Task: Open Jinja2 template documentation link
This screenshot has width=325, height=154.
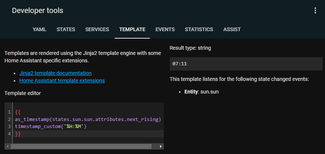Action: [55, 73]
